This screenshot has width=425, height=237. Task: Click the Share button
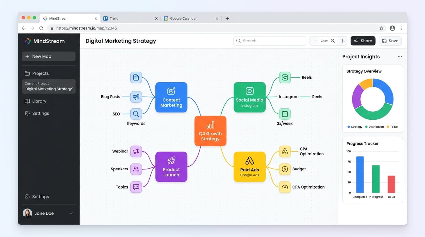pyautogui.click(x=363, y=41)
